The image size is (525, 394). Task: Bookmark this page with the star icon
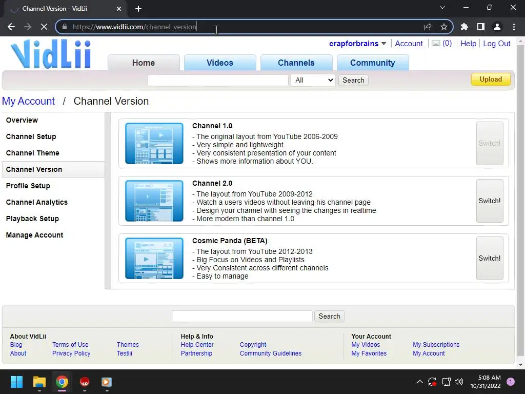click(444, 27)
